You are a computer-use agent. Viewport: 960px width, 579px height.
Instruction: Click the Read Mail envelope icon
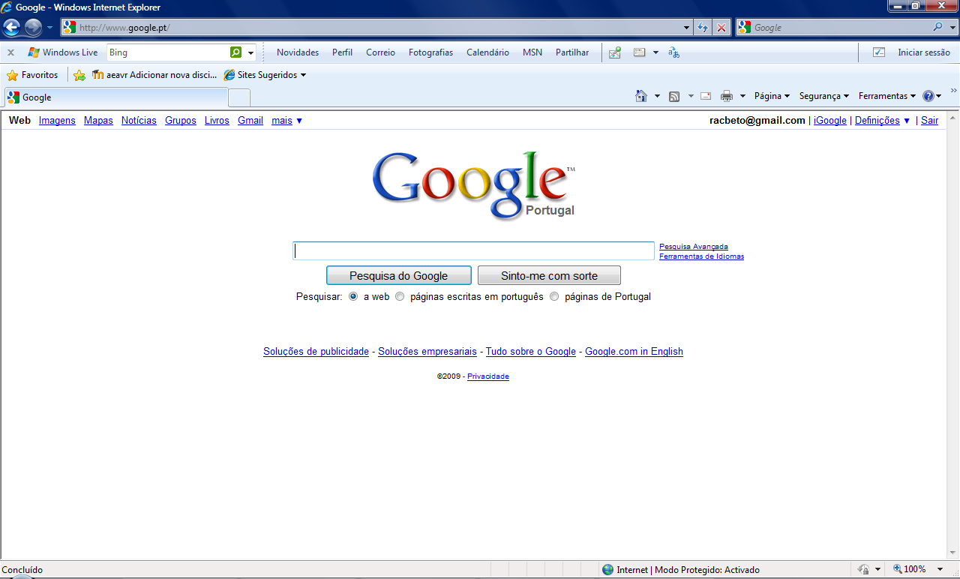pyautogui.click(x=706, y=96)
